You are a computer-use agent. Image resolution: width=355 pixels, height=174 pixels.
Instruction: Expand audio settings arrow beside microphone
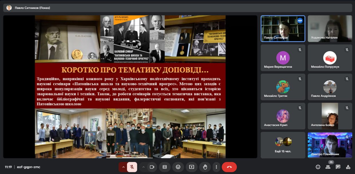[x=123, y=167]
